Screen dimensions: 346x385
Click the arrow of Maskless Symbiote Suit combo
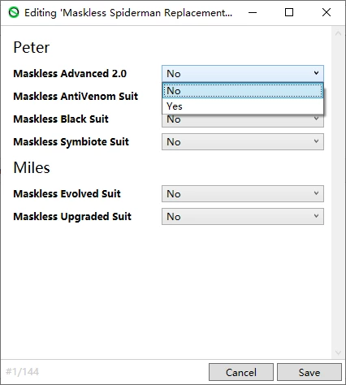(x=316, y=141)
